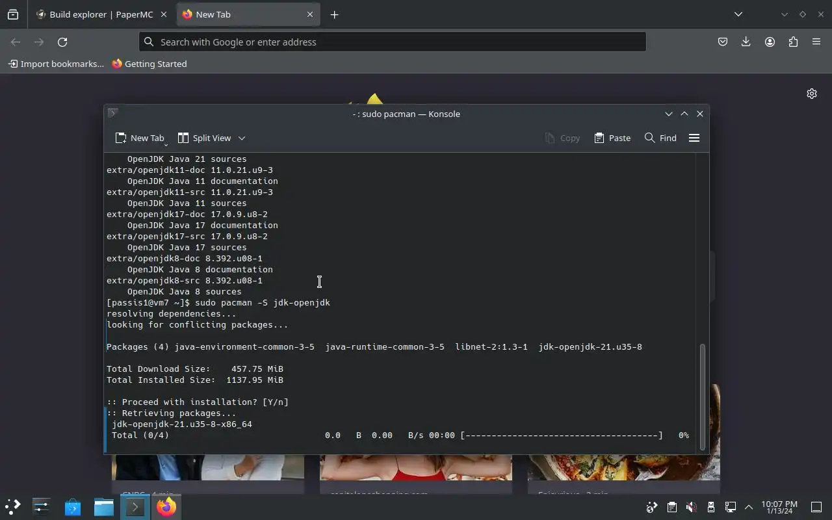Click the Konsole window title-bar icon
The image size is (832, 520).
(112, 113)
